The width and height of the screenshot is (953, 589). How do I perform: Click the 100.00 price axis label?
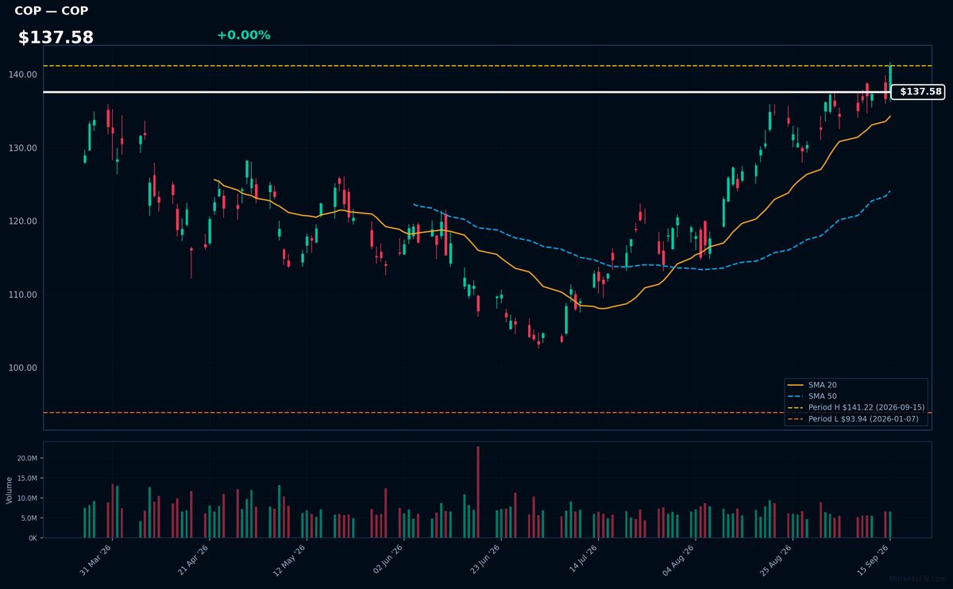pyautogui.click(x=23, y=368)
